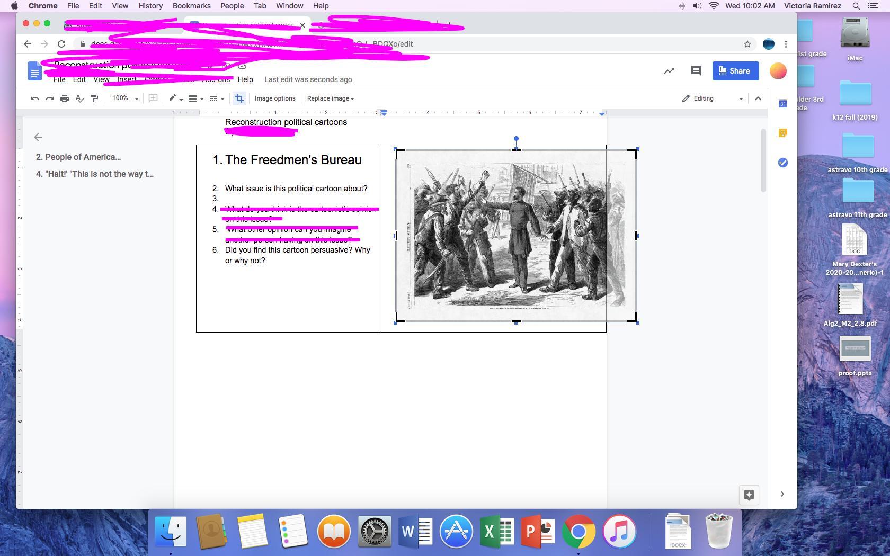The image size is (890, 556).
Task: Run spell check from the toolbar
Action: pyautogui.click(x=79, y=98)
